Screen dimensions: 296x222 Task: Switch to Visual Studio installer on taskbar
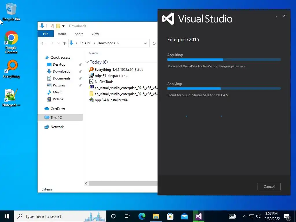coord(198,216)
